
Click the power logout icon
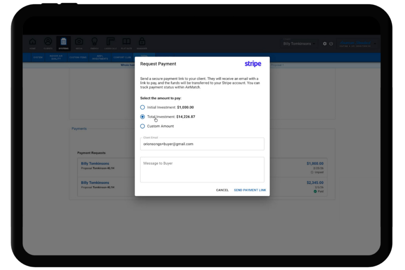pyautogui.click(x=331, y=44)
